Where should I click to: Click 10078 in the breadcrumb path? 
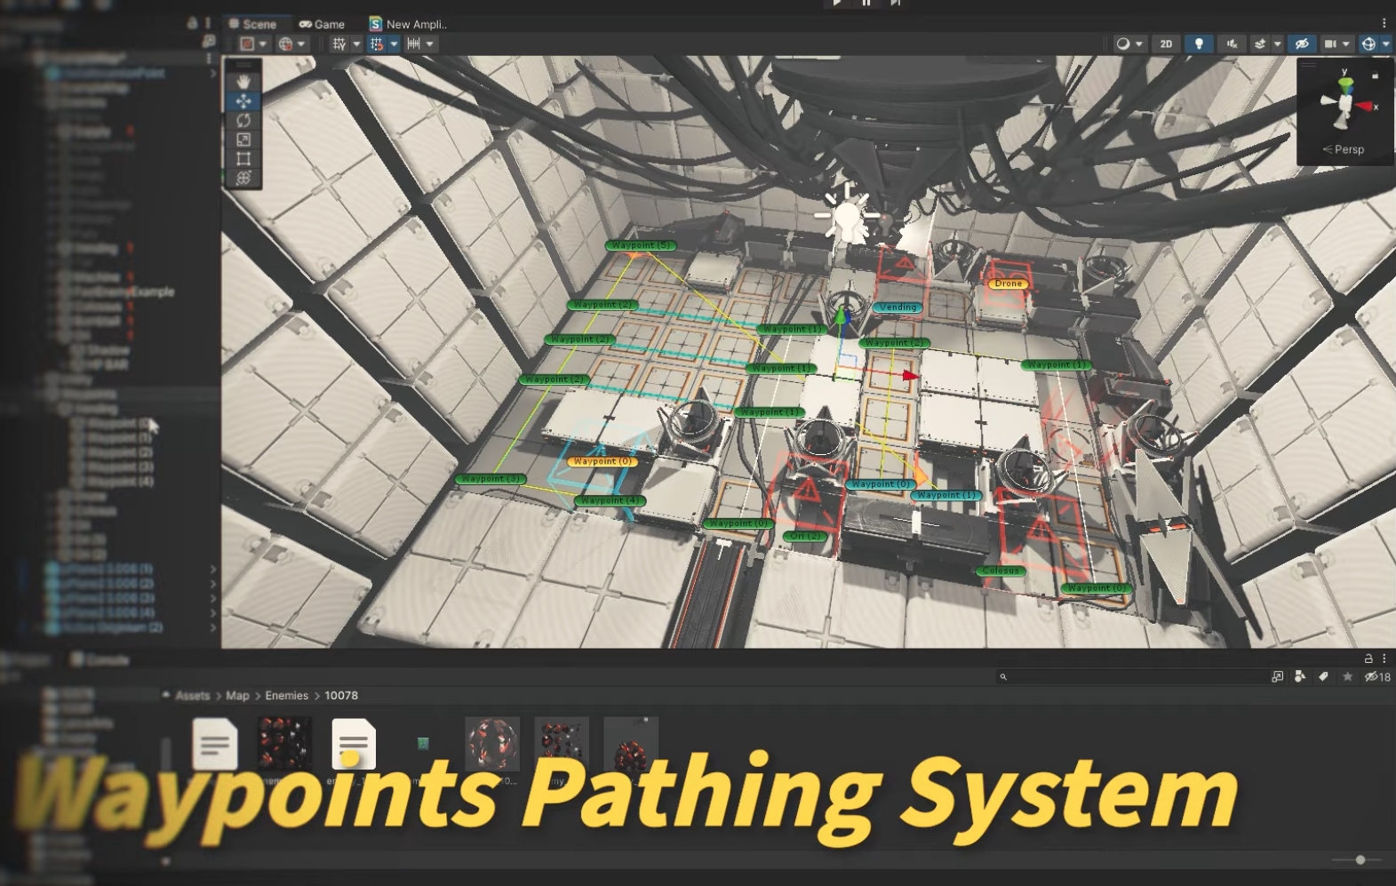point(341,696)
